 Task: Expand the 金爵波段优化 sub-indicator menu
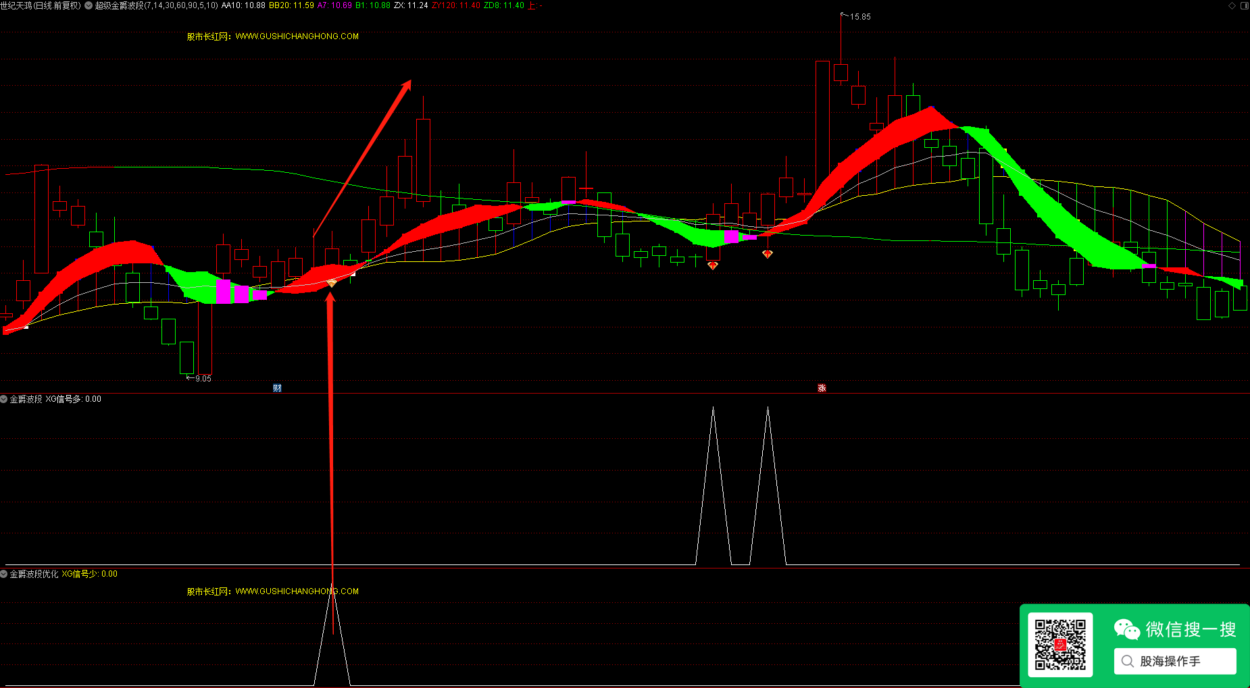pos(4,574)
